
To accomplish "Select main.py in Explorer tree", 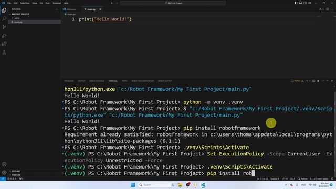I will point(34,22).
